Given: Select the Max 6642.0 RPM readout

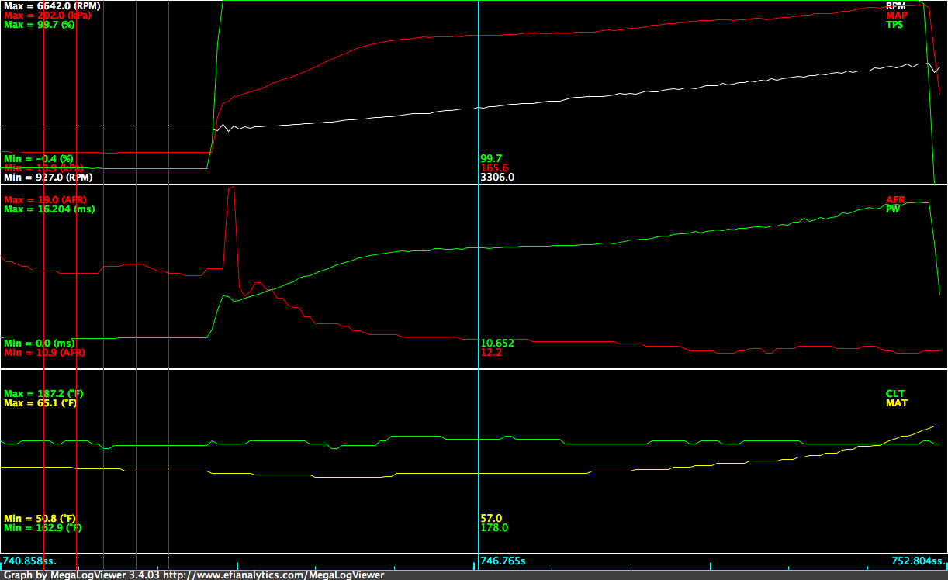Looking at the screenshot, I should click(52, 5).
